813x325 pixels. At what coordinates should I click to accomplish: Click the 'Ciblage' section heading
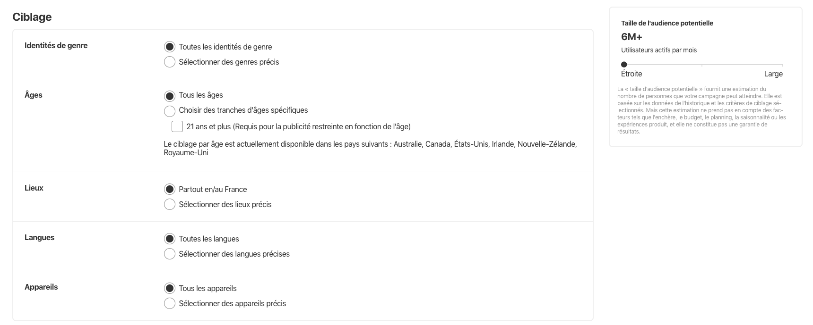32,17
